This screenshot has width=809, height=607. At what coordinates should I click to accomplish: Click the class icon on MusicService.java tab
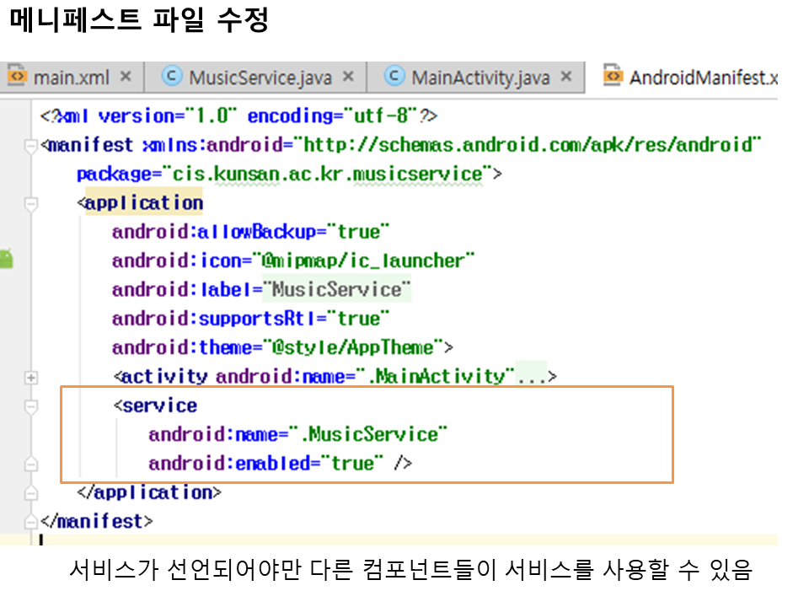pos(171,78)
